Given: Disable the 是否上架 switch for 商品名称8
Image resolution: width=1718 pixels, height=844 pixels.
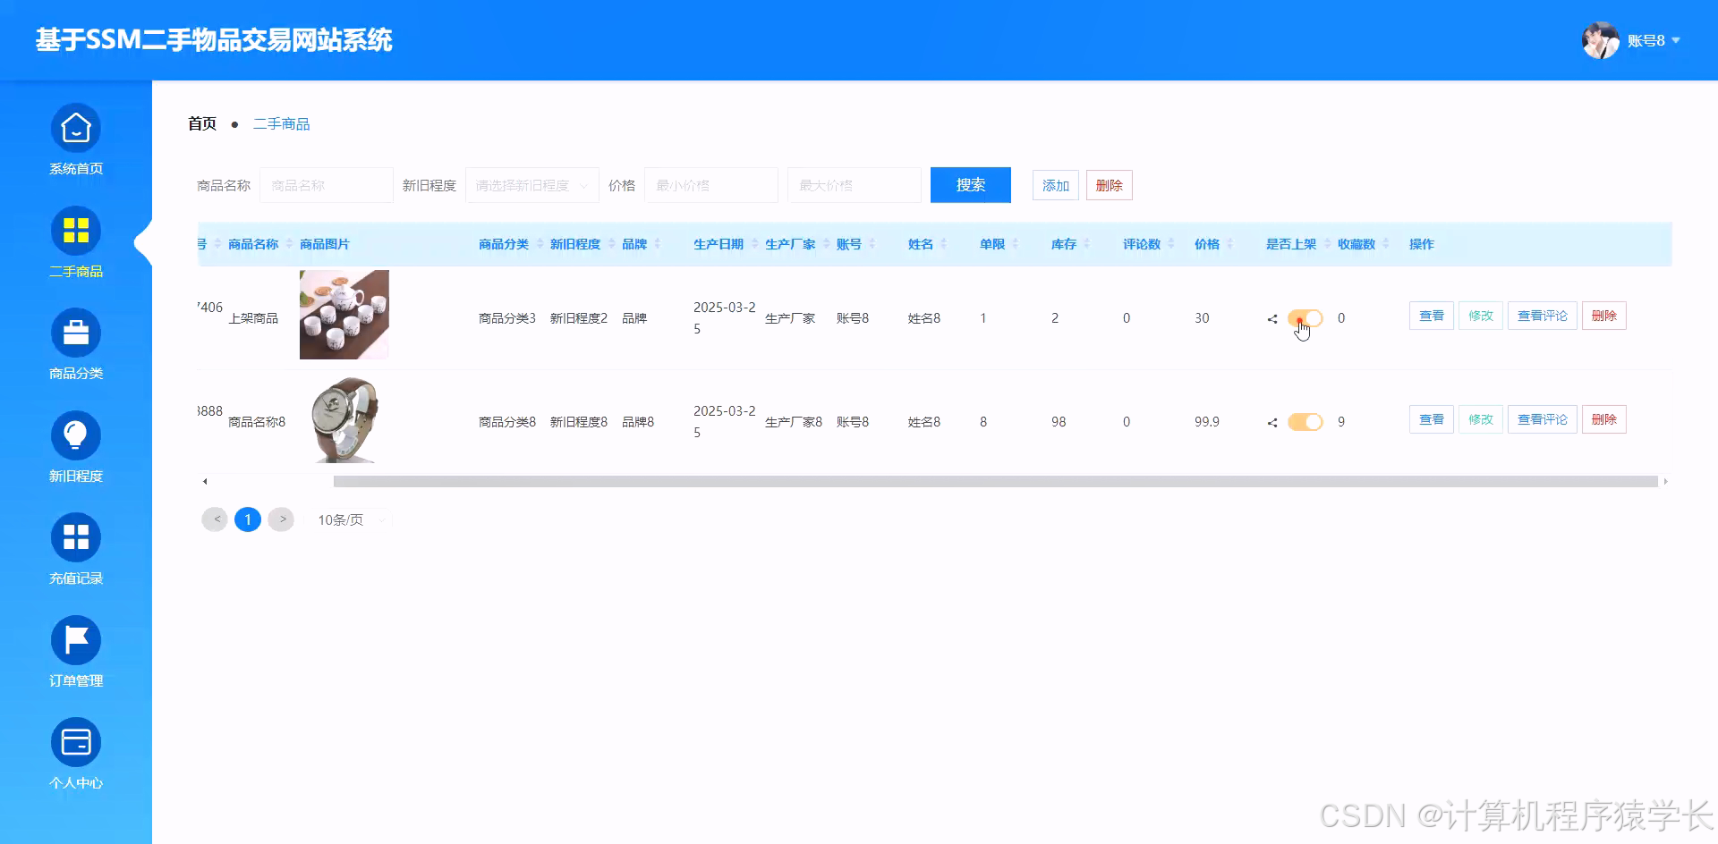Looking at the screenshot, I should 1306,421.
